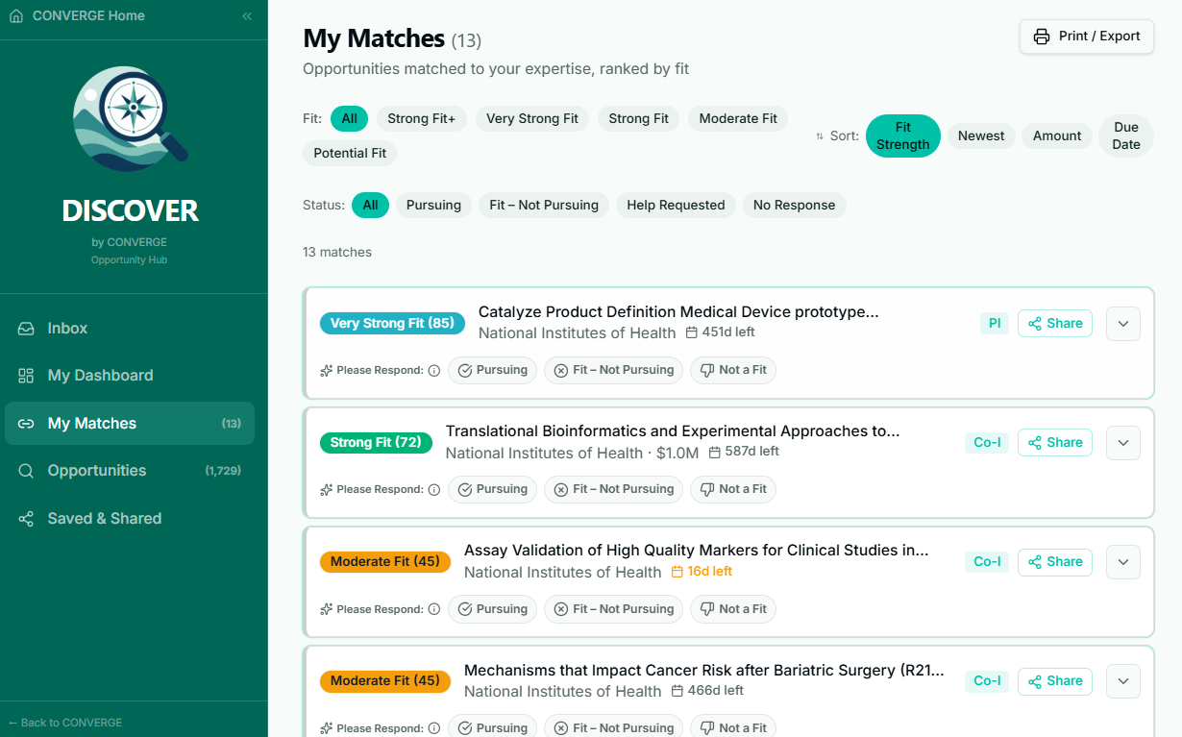Image resolution: width=1182 pixels, height=737 pixels.
Task: Expand the Assay Validation card
Action: pos(1123,562)
